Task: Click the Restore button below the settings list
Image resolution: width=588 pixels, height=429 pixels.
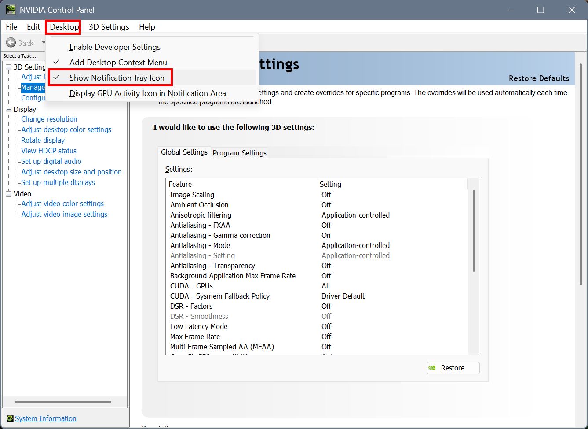Action: [453, 368]
